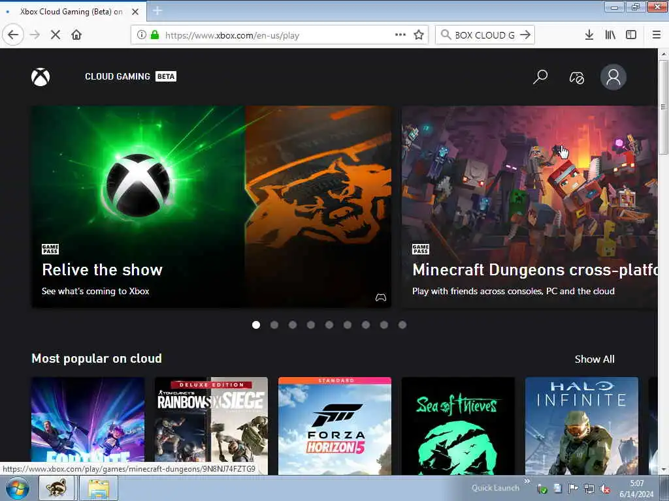Viewport: 669px width, 501px height.
Task: Click Show All for most popular games
Action: point(595,359)
